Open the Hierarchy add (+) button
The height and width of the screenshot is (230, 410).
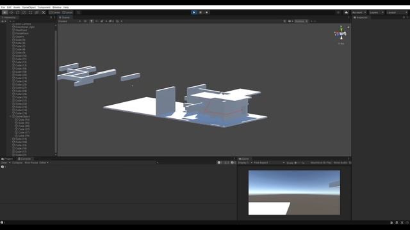click(x=4, y=21)
